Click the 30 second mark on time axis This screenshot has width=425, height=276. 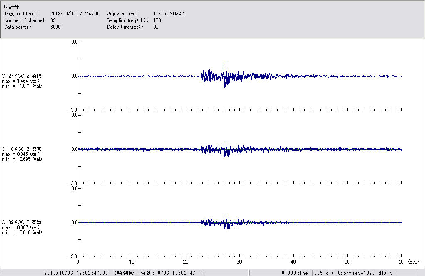pyautogui.click(x=239, y=262)
